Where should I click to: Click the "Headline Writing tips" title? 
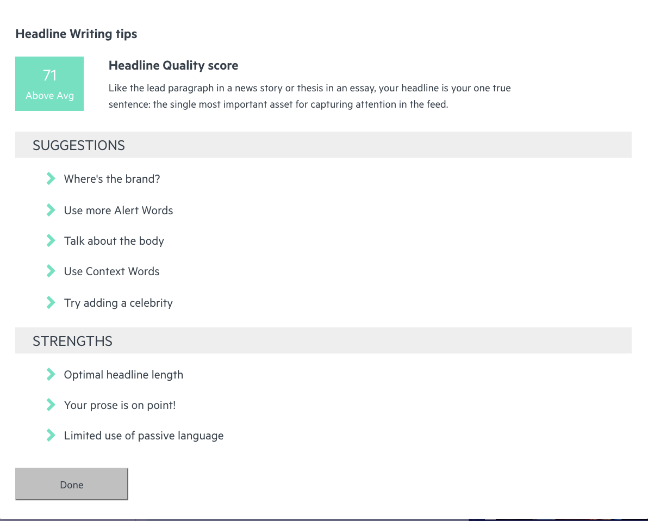(77, 34)
